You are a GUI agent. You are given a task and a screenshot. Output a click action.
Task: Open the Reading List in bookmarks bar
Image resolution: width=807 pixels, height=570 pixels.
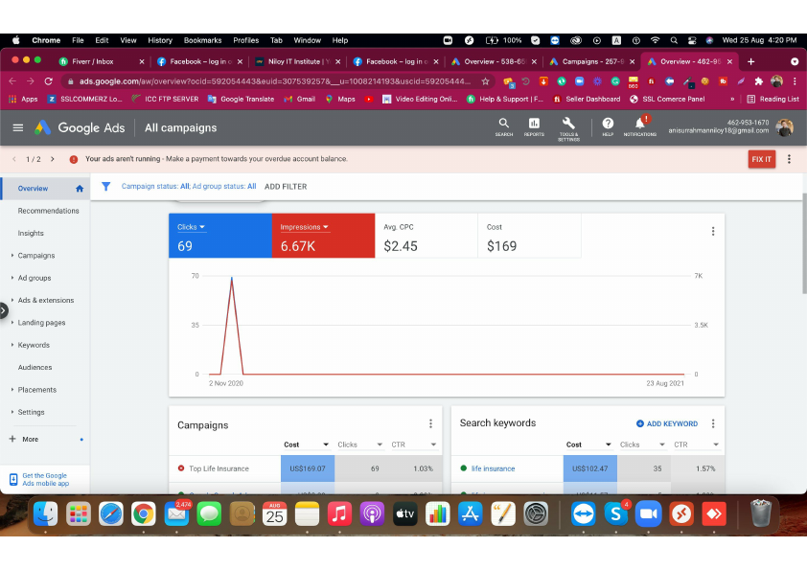click(x=773, y=99)
